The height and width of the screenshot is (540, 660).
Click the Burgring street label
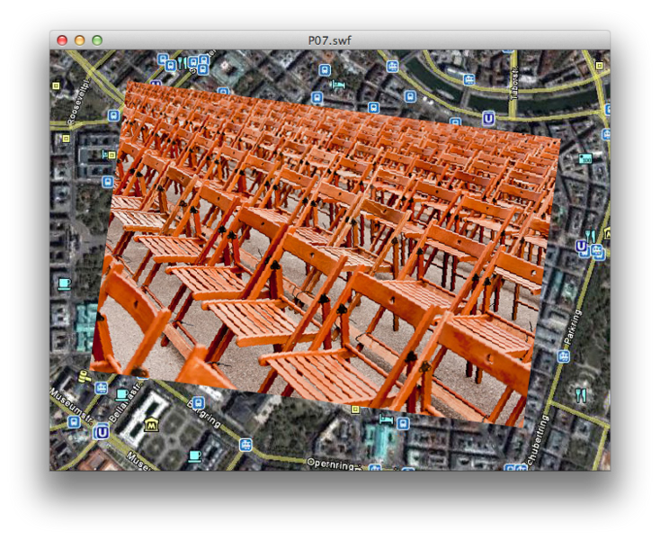click(x=204, y=413)
